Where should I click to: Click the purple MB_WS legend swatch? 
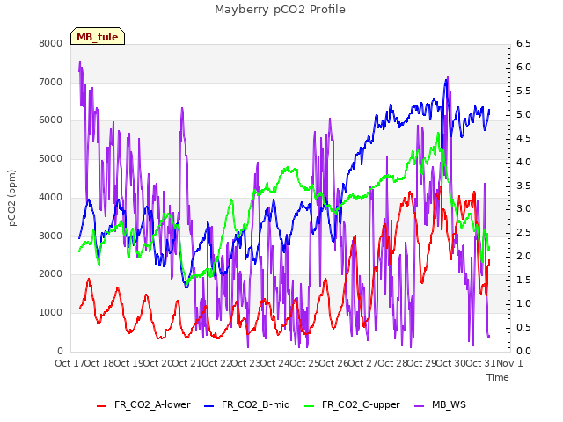tap(419, 406)
